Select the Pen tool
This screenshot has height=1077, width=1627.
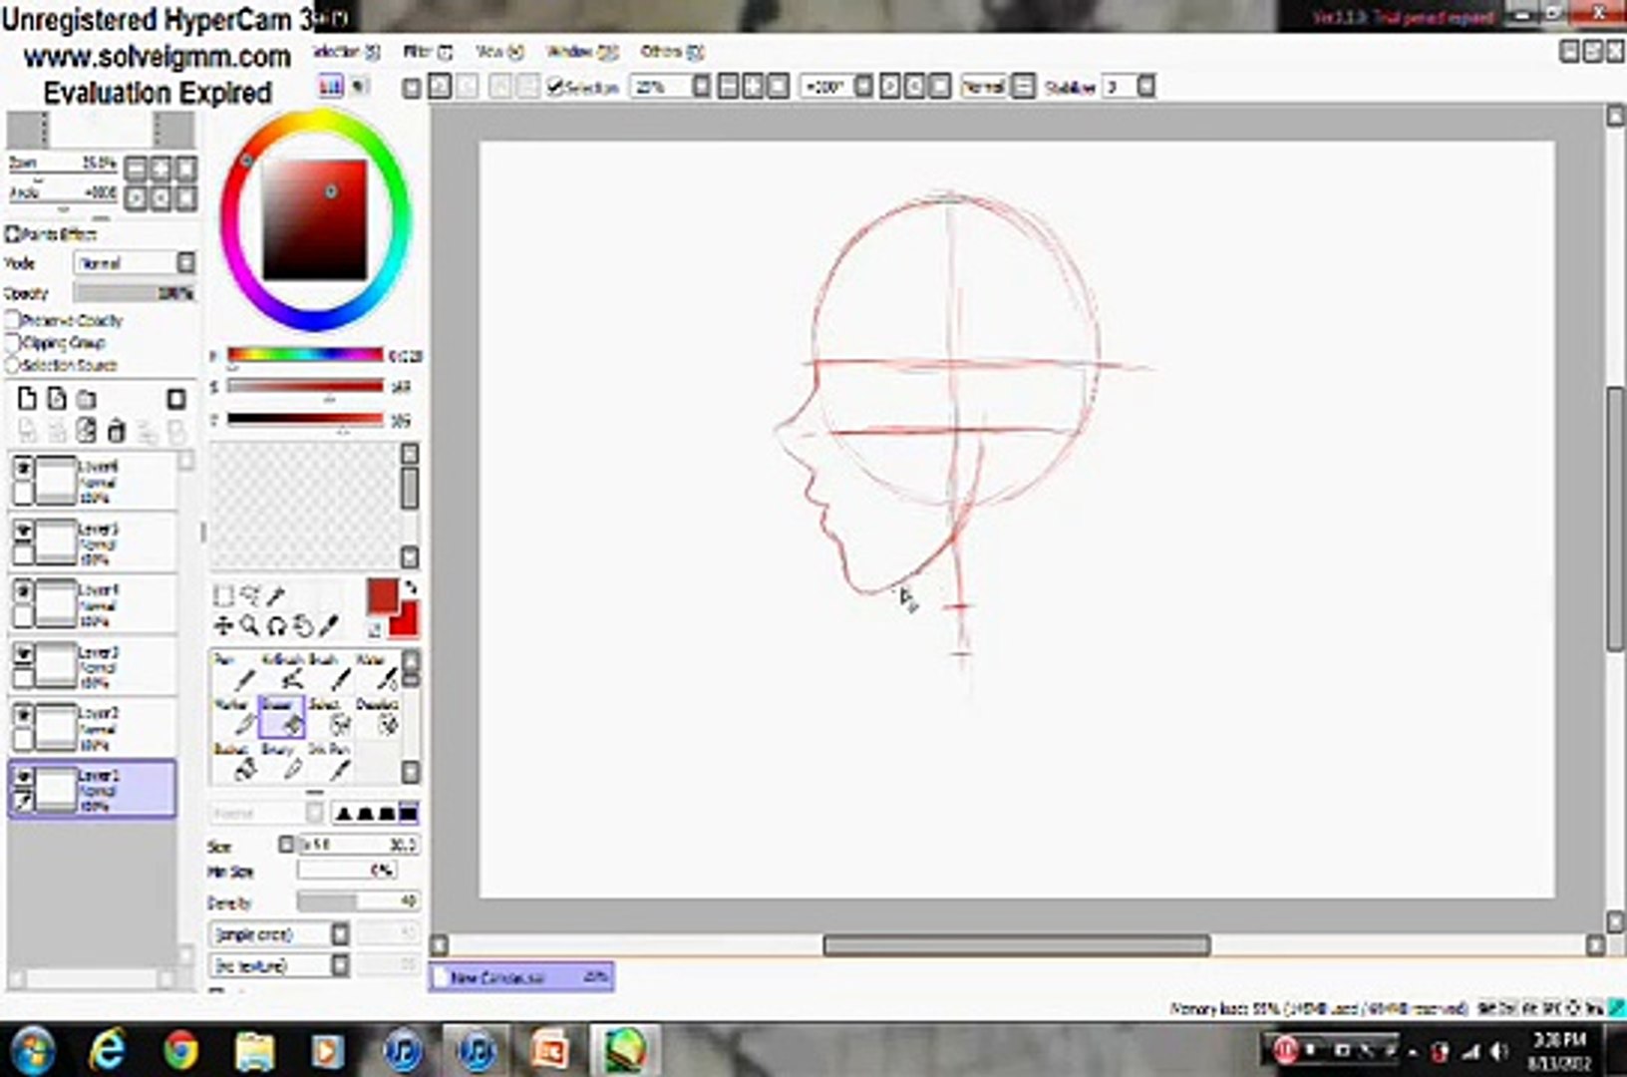coord(236,673)
